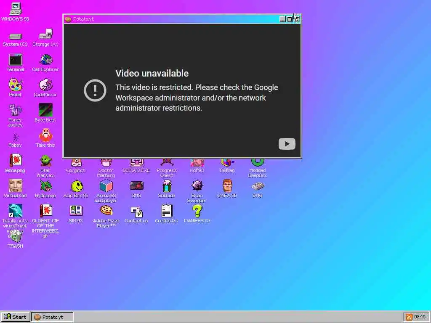Image resolution: width=431 pixels, height=323 pixels.
Task: Launch Adobe Pizza Player icon
Action: pyautogui.click(x=106, y=211)
